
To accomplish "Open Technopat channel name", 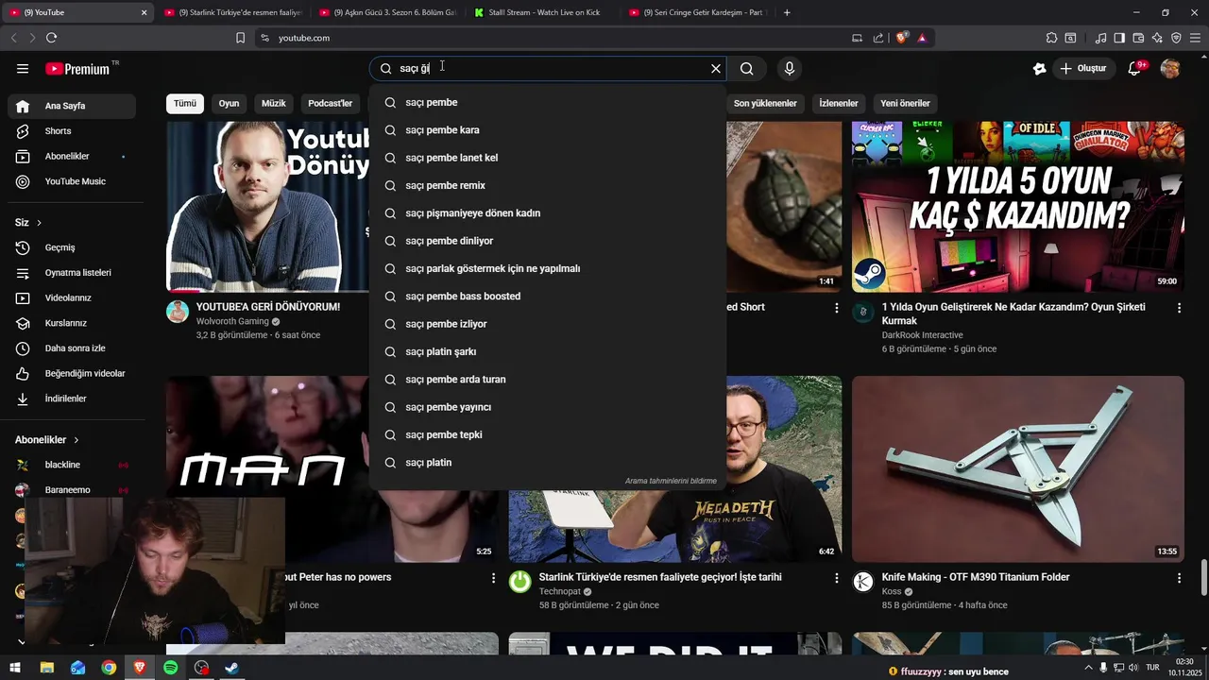I will tap(560, 591).
